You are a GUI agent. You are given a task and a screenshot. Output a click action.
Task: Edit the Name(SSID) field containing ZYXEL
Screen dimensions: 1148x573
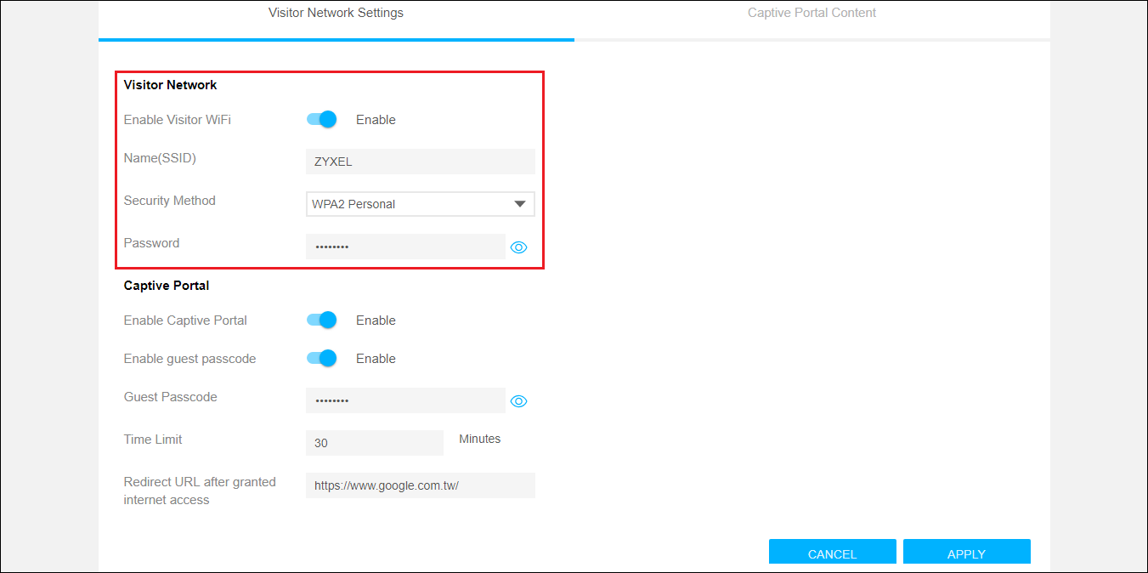(x=421, y=162)
